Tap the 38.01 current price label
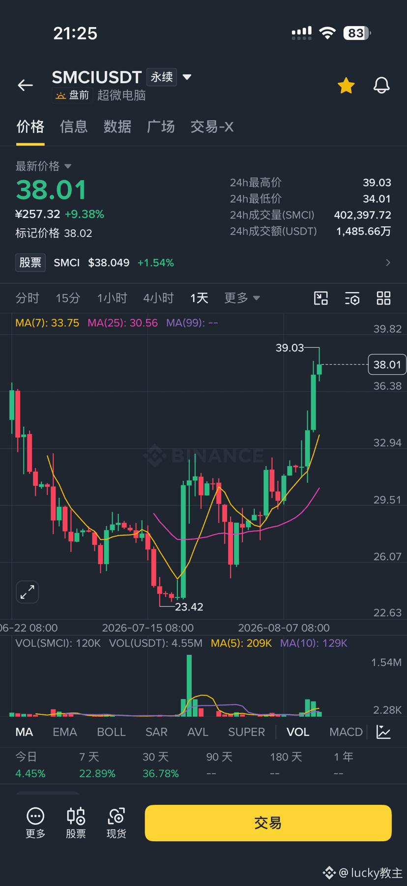The image size is (407, 886). click(387, 365)
